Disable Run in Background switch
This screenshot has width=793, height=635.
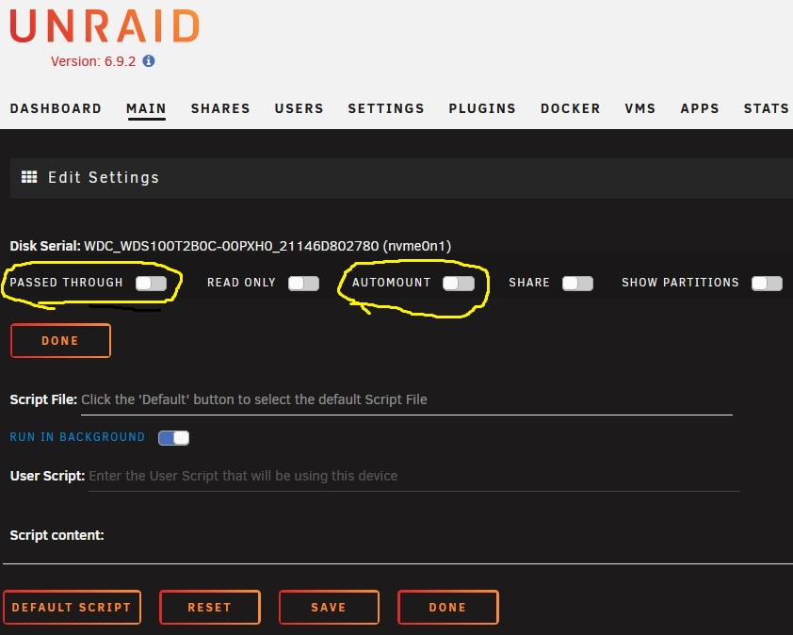click(173, 438)
